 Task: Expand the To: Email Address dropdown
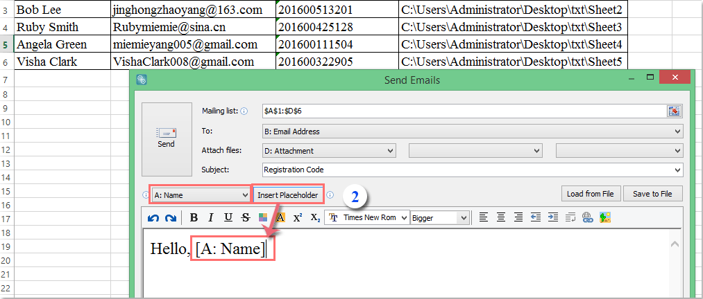click(x=473, y=132)
